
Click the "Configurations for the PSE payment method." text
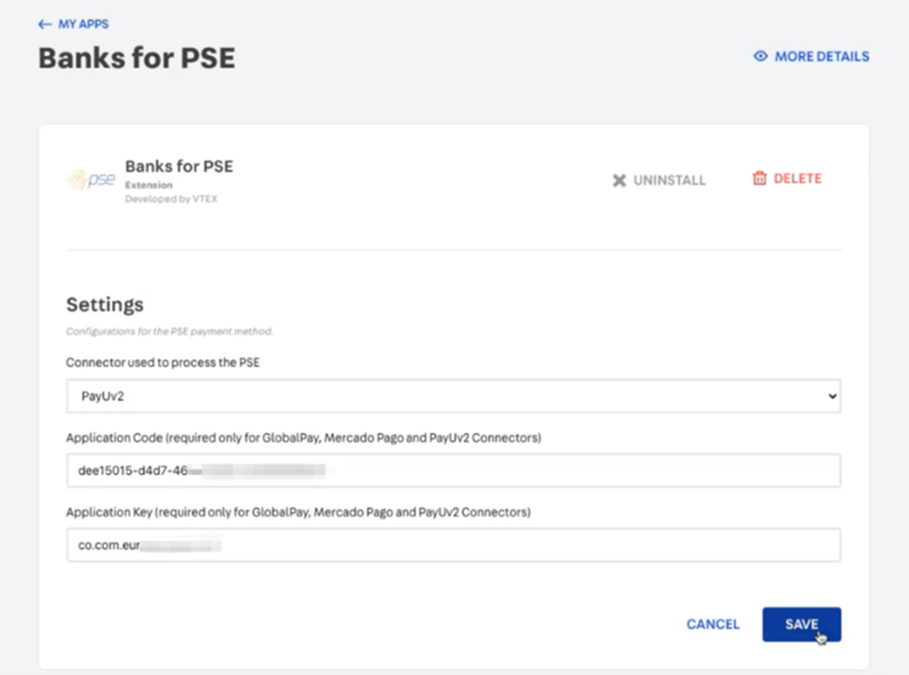point(169,331)
